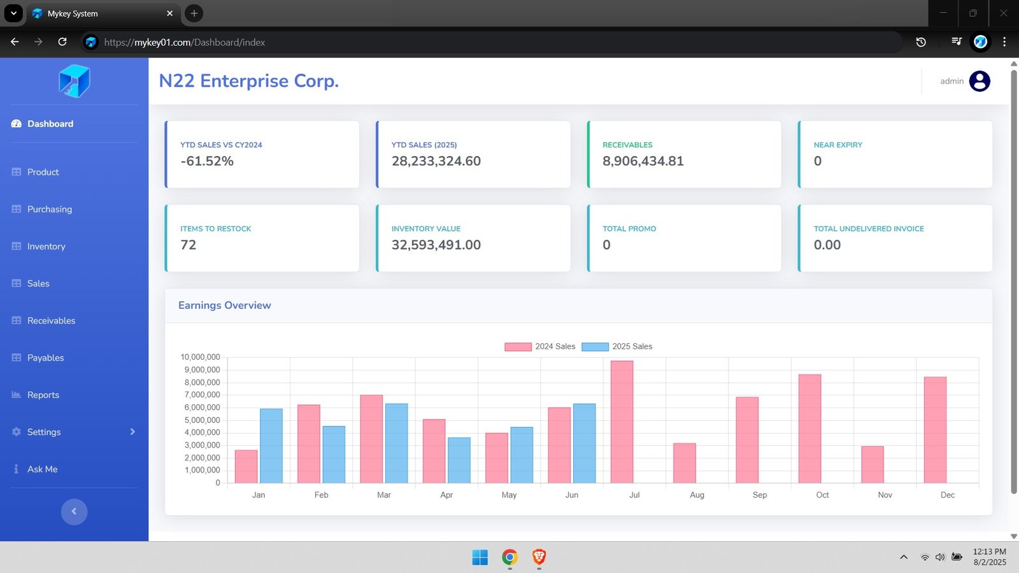The height and width of the screenshot is (573, 1019).
Task: Click the Dashboard gauge icon
Action: coord(17,124)
